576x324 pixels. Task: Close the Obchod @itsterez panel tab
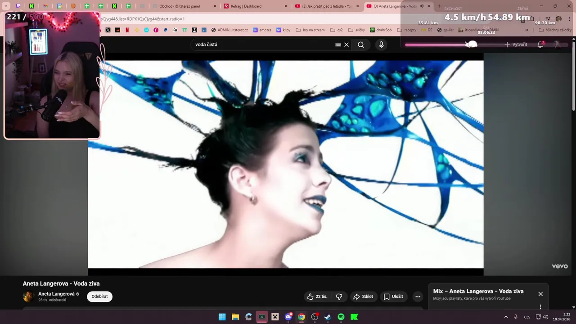(x=215, y=6)
